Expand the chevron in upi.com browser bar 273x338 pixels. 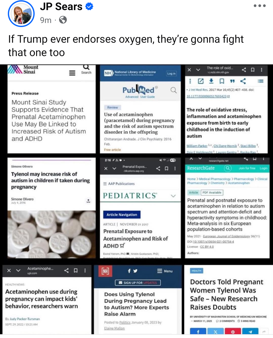click(x=18, y=271)
